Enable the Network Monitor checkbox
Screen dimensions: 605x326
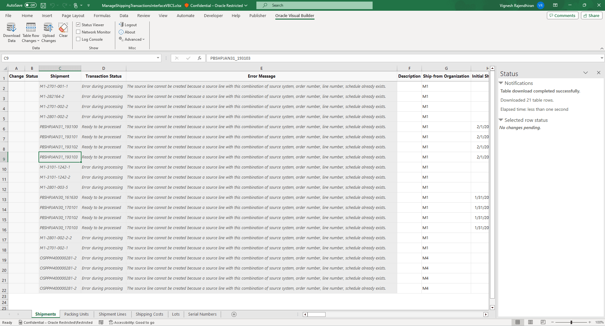coord(78,32)
